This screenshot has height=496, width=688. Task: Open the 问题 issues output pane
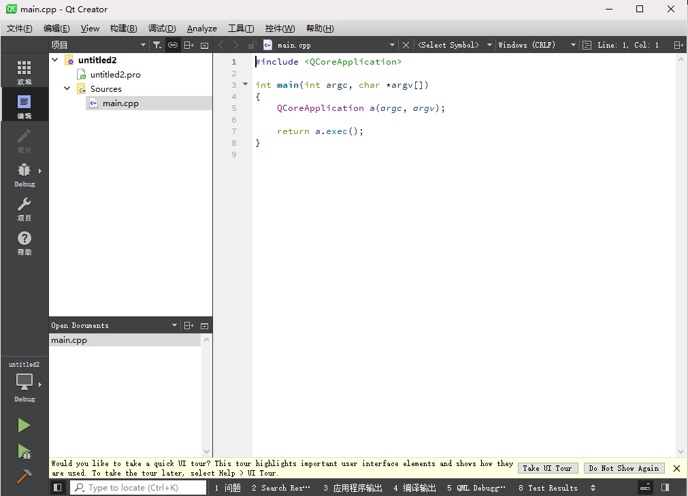point(228,488)
